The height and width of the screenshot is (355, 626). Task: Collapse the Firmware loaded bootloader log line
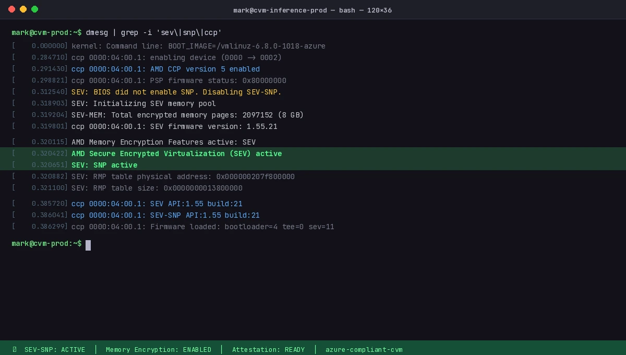[202, 227]
